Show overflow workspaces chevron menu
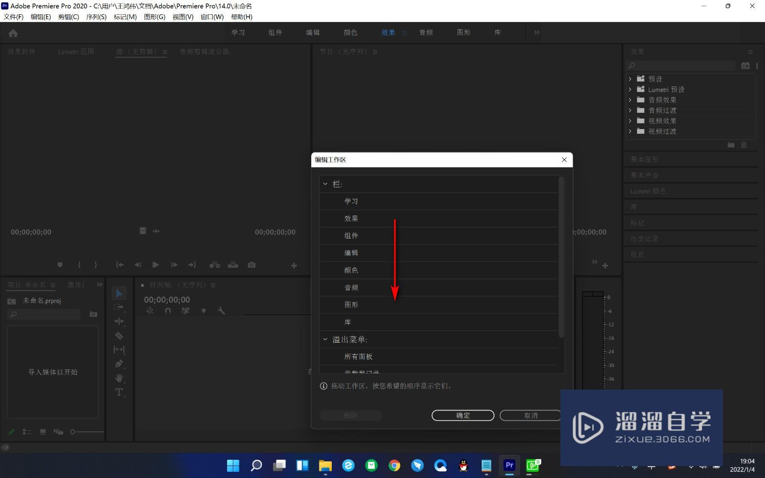The width and height of the screenshot is (765, 478). point(536,33)
